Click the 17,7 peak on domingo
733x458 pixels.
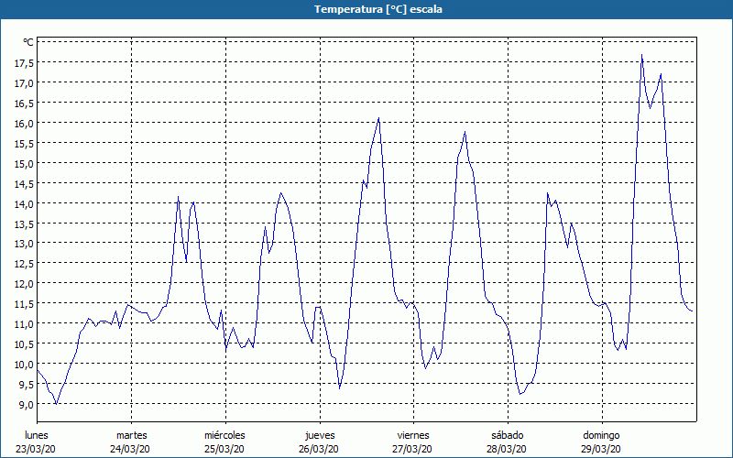coord(642,55)
